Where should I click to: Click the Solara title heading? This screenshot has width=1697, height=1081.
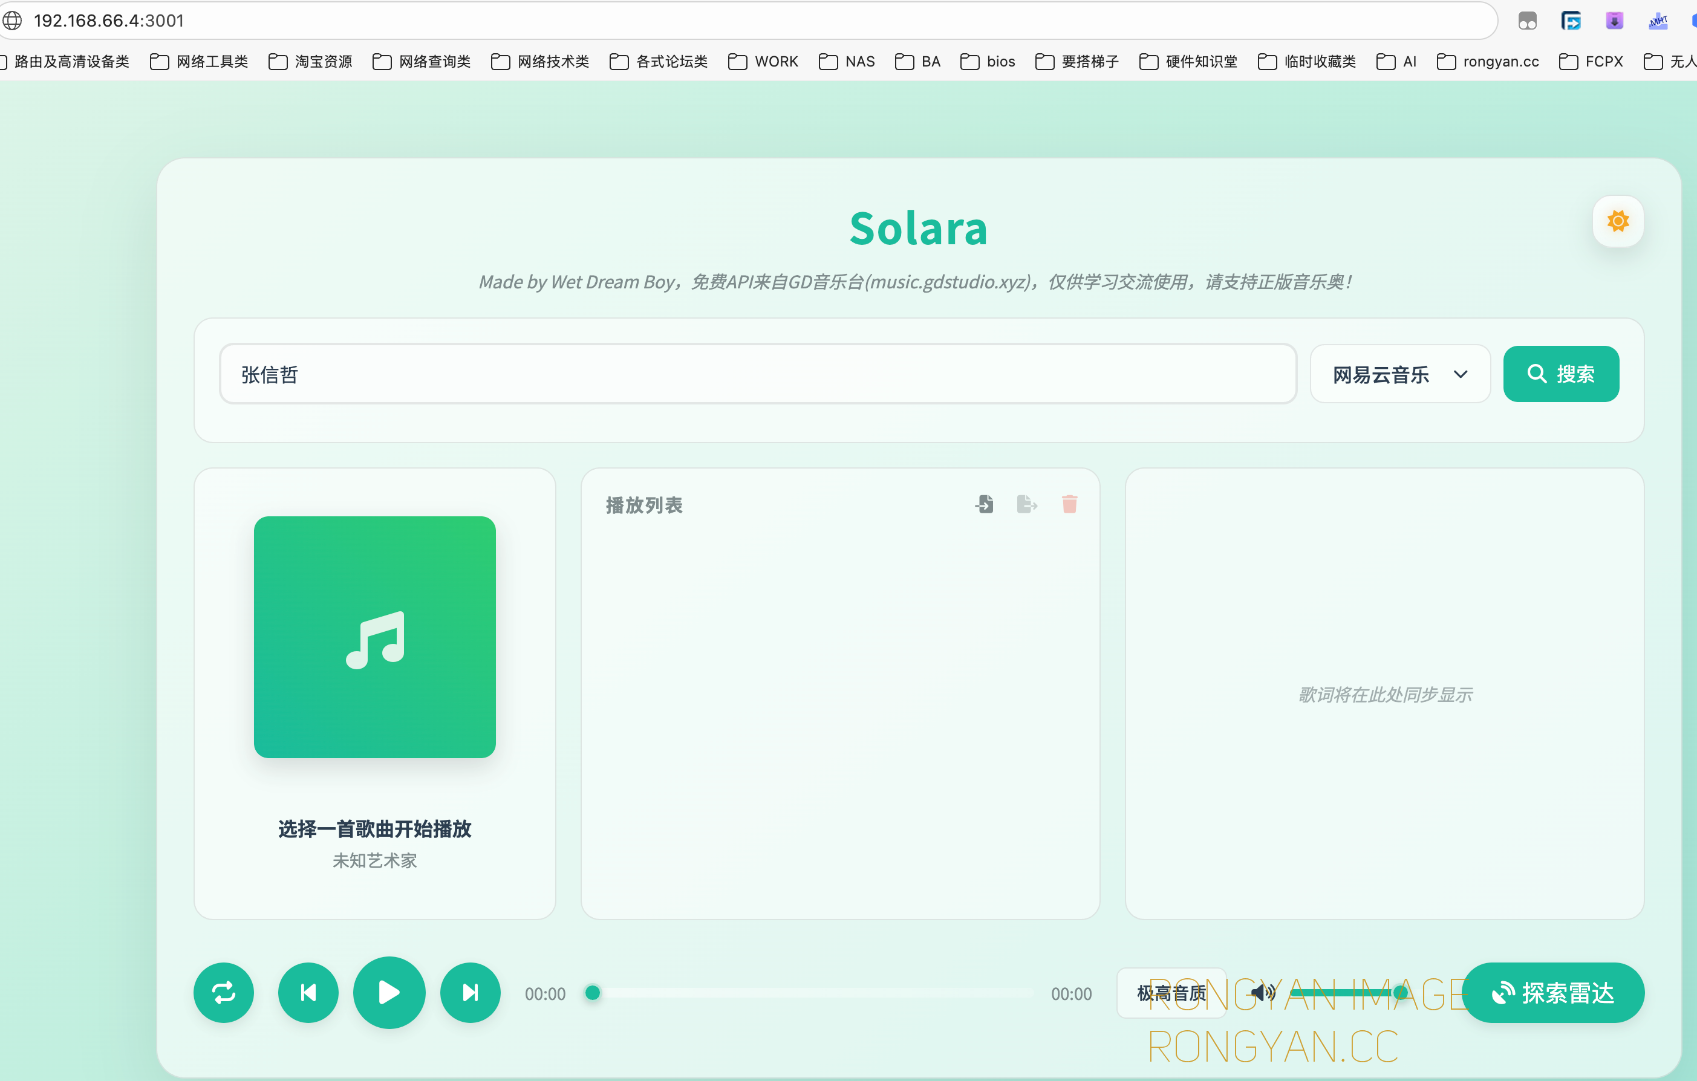[x=918, y=229]
